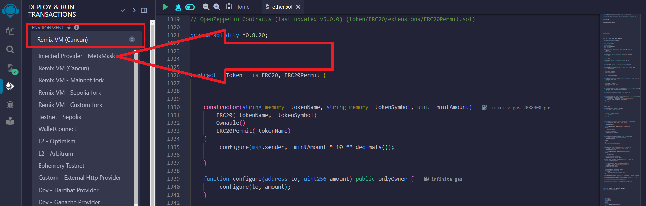Open the Home tab
Screen dimensions: 646x206
(238, 7)
